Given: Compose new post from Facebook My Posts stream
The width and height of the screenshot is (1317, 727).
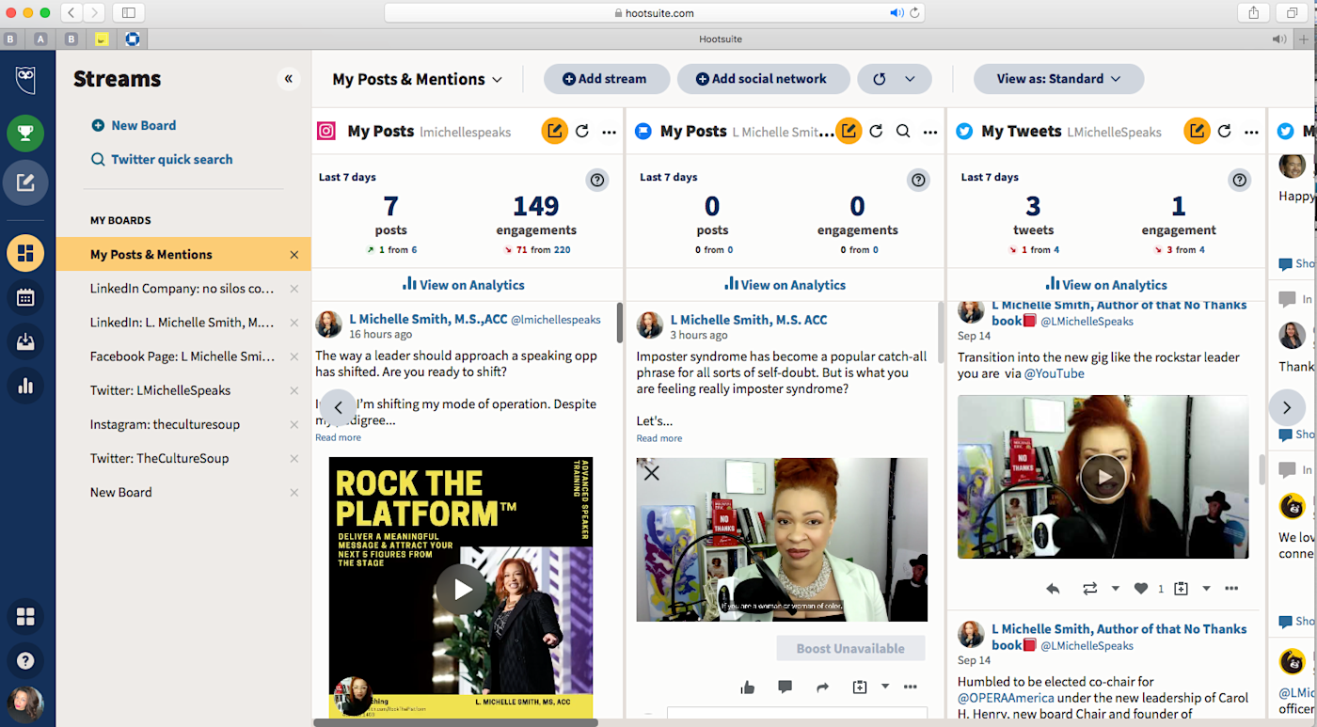Looking at the screenshot, I should point(849,132).
